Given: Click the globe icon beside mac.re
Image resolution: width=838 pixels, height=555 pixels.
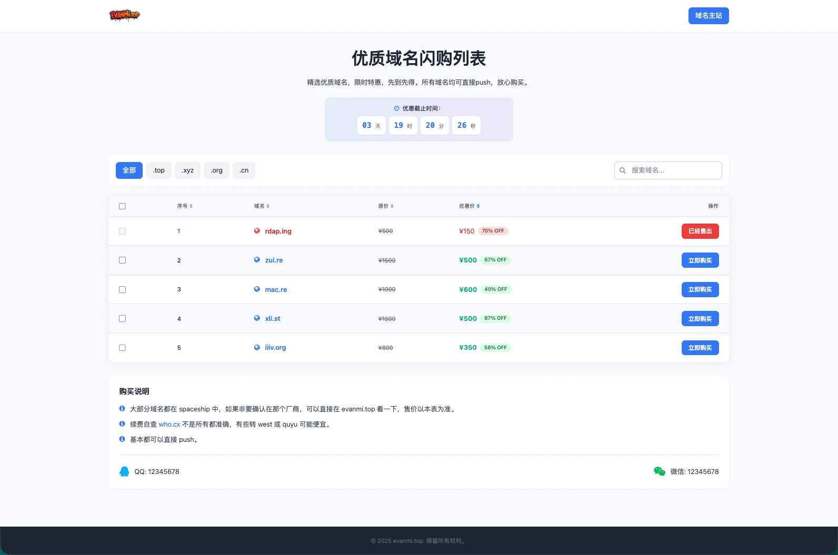Looking at the screenshot, I should tap(257, 289).
